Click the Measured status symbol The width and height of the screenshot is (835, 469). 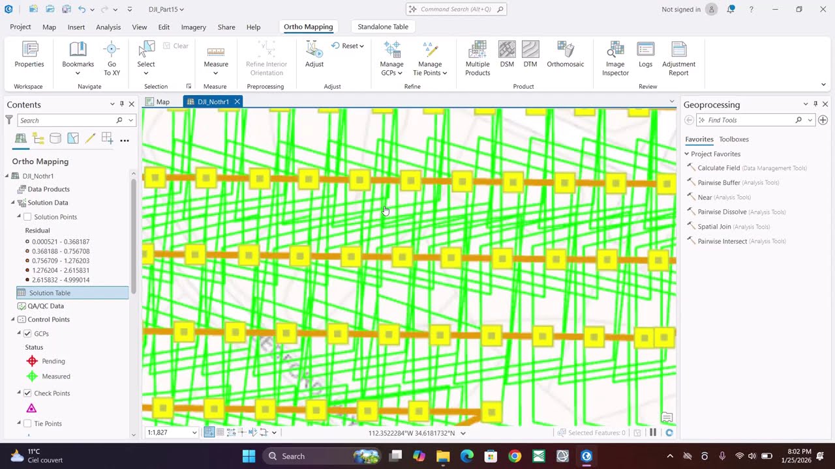(32, 376)
